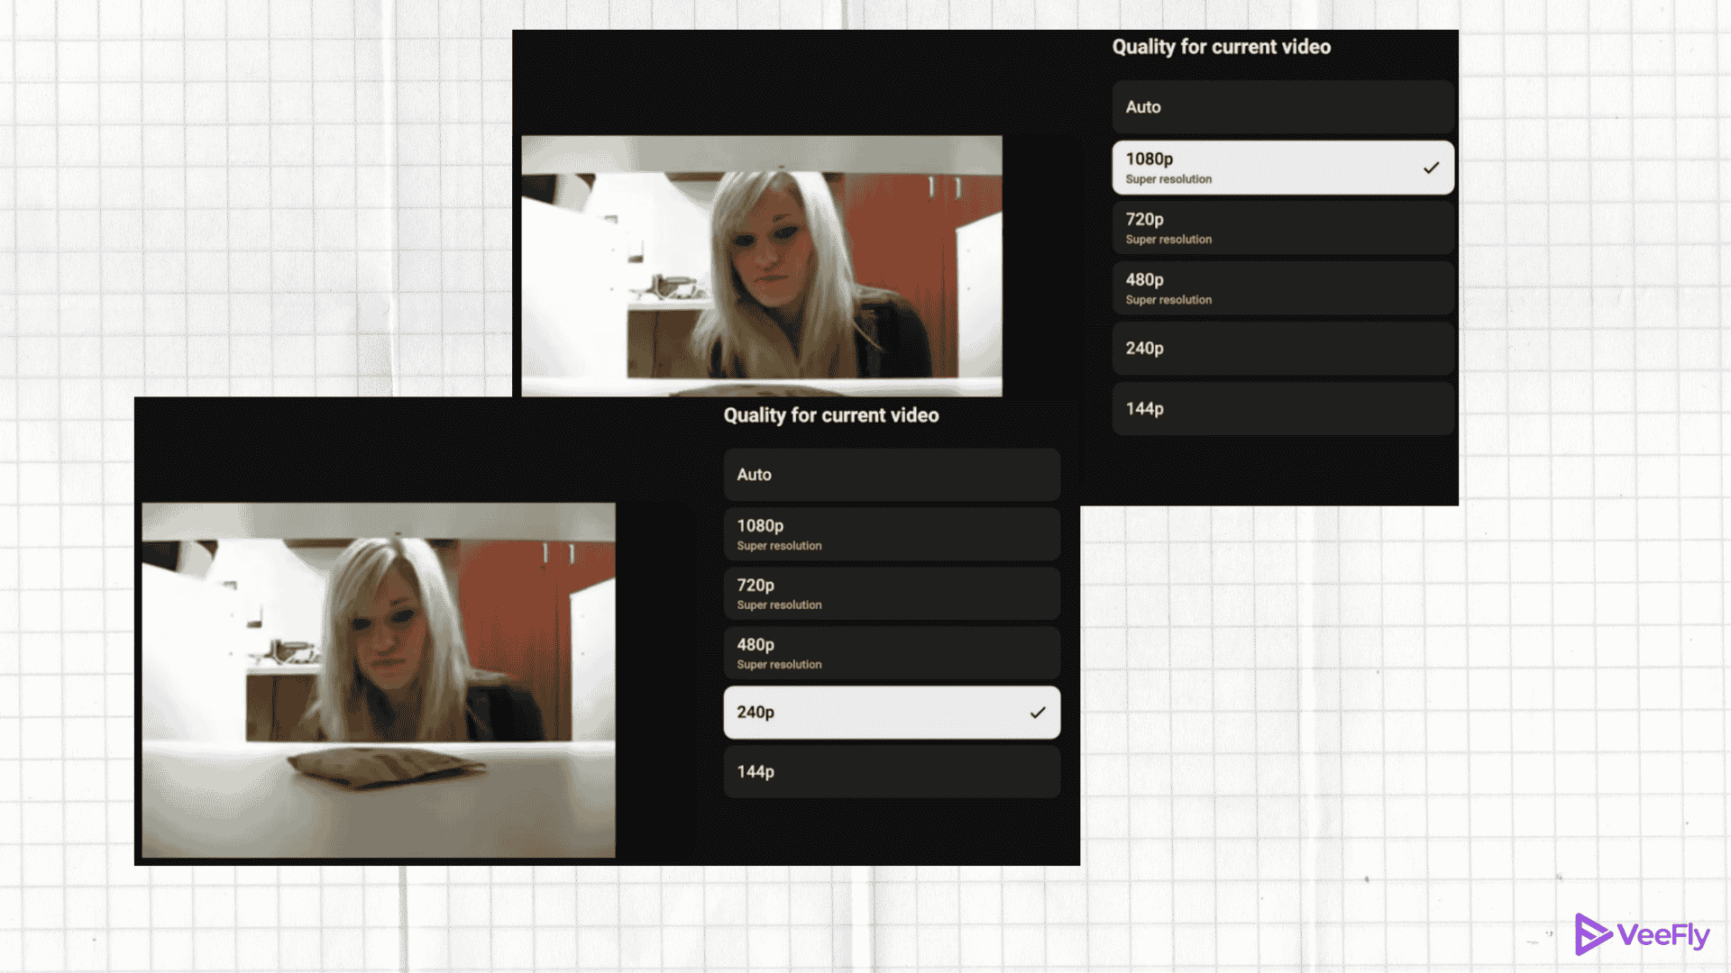
Task: Select the highlighted 240p option
Action: 891,712
